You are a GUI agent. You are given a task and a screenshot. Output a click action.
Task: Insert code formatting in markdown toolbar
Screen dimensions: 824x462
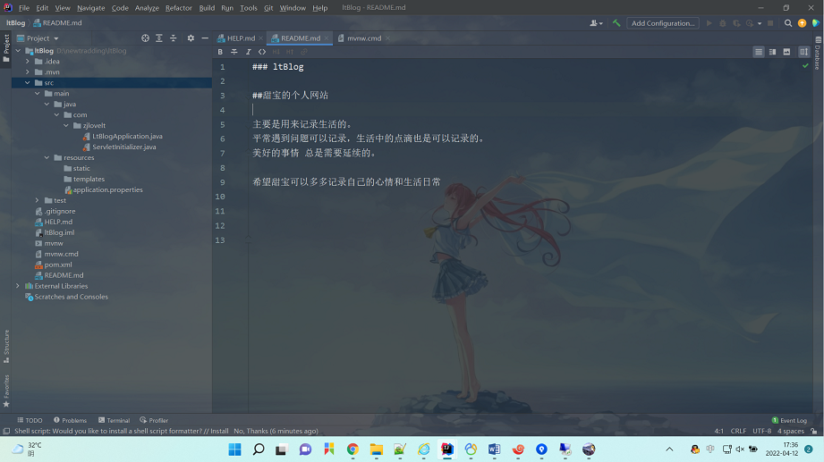point(262,52)
